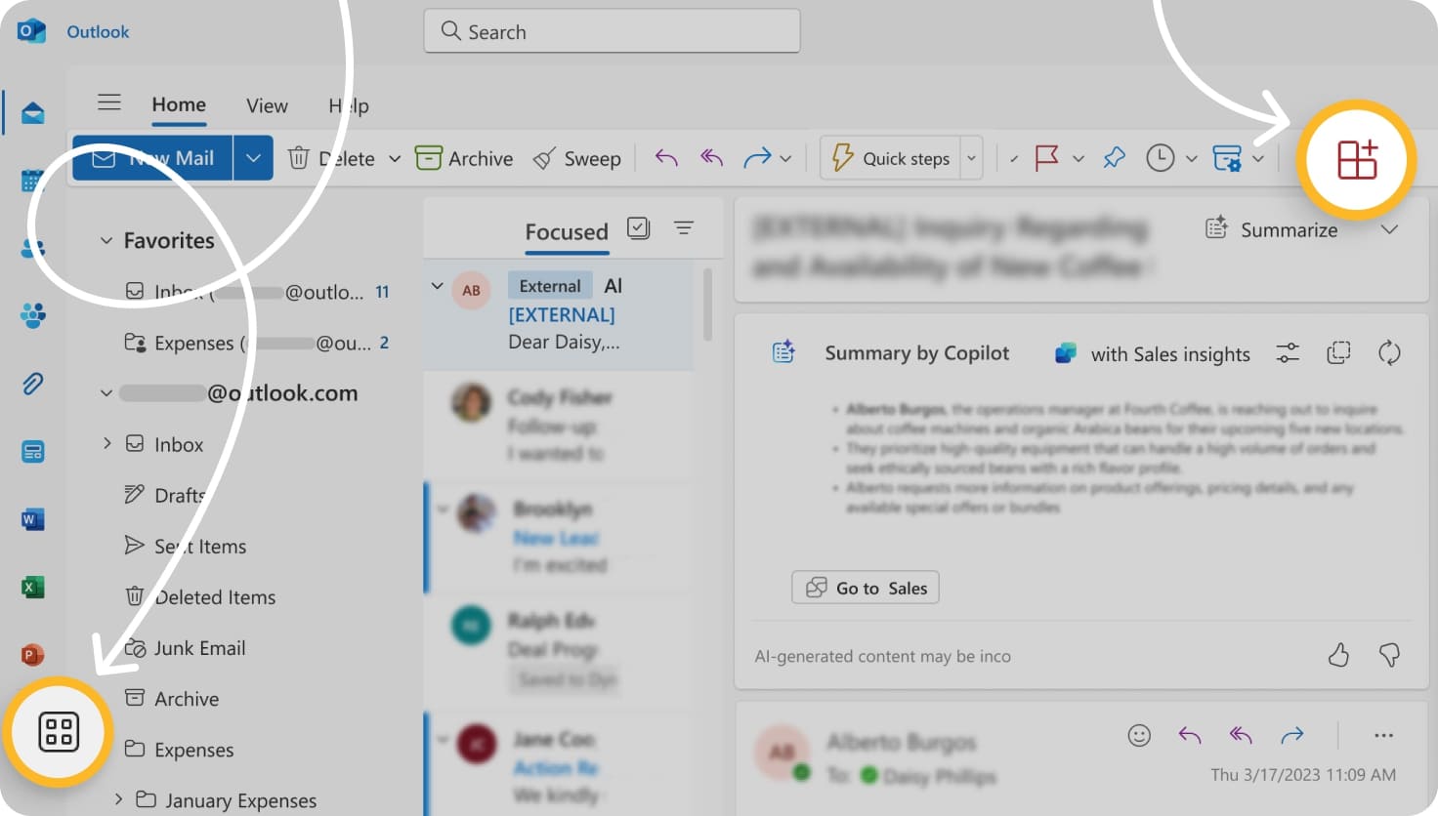1438x816 pixels.
Task: Open the Quick steps dropdown arrow
Action: tap(971, 158)
